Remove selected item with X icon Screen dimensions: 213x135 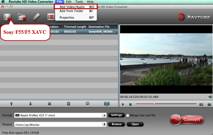click(x=49, y=104)
